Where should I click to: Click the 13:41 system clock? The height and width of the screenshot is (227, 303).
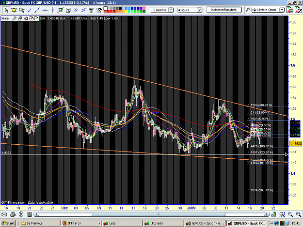pyautogui.click(x=296, y=223)
